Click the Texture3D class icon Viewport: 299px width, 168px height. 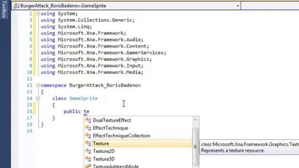[x=88, y=159]
